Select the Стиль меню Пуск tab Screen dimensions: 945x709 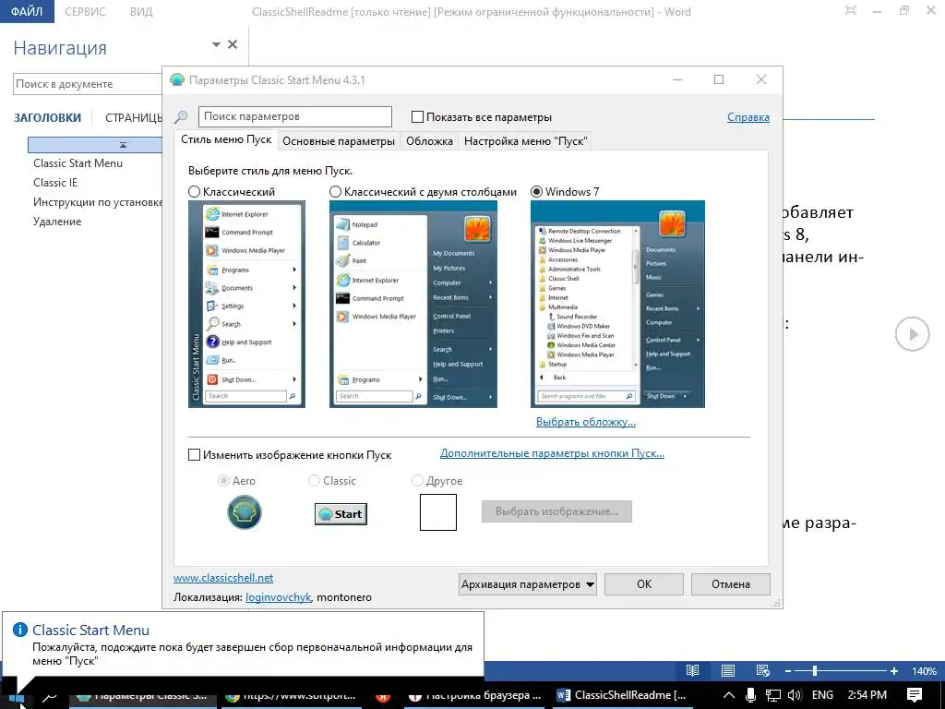[226, 139]
